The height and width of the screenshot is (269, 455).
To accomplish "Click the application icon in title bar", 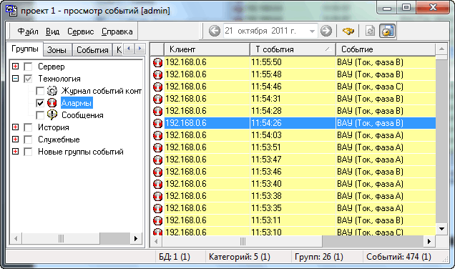I will click(x=11, y=10).
